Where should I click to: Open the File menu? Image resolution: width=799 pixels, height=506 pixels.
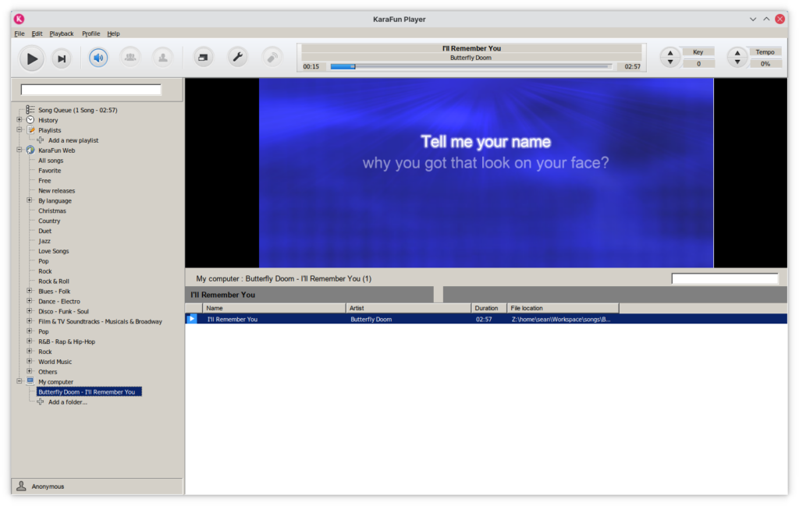(20, 34)
